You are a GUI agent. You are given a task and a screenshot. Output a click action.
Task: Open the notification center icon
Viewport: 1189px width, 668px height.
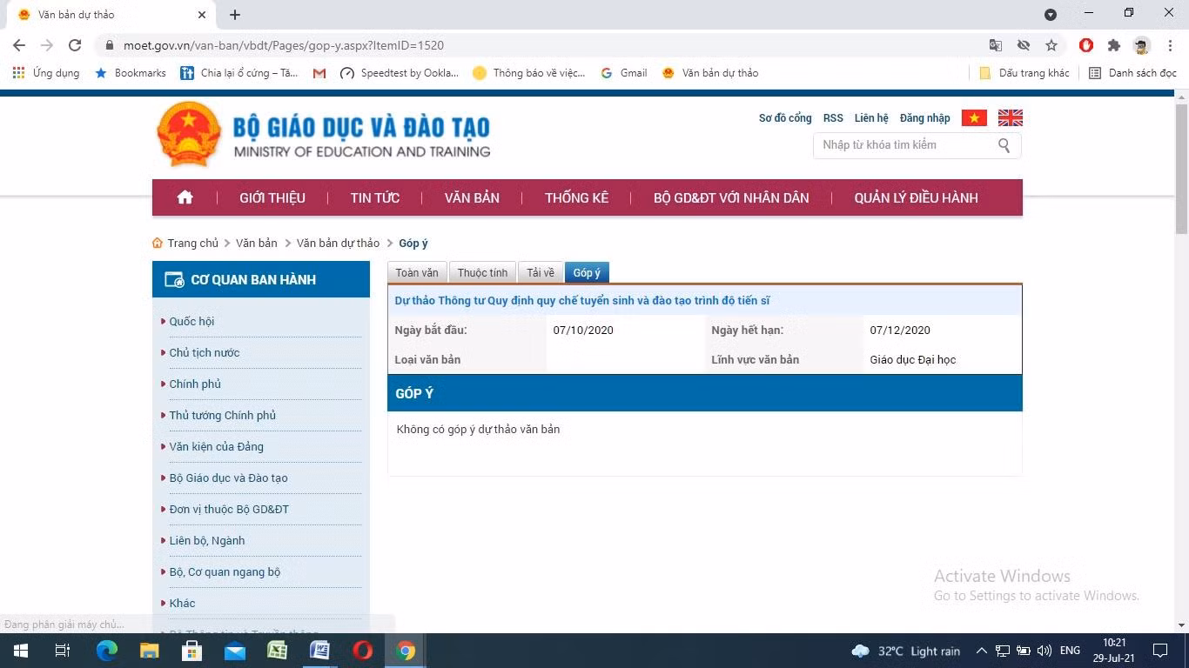coord(1160,651)
